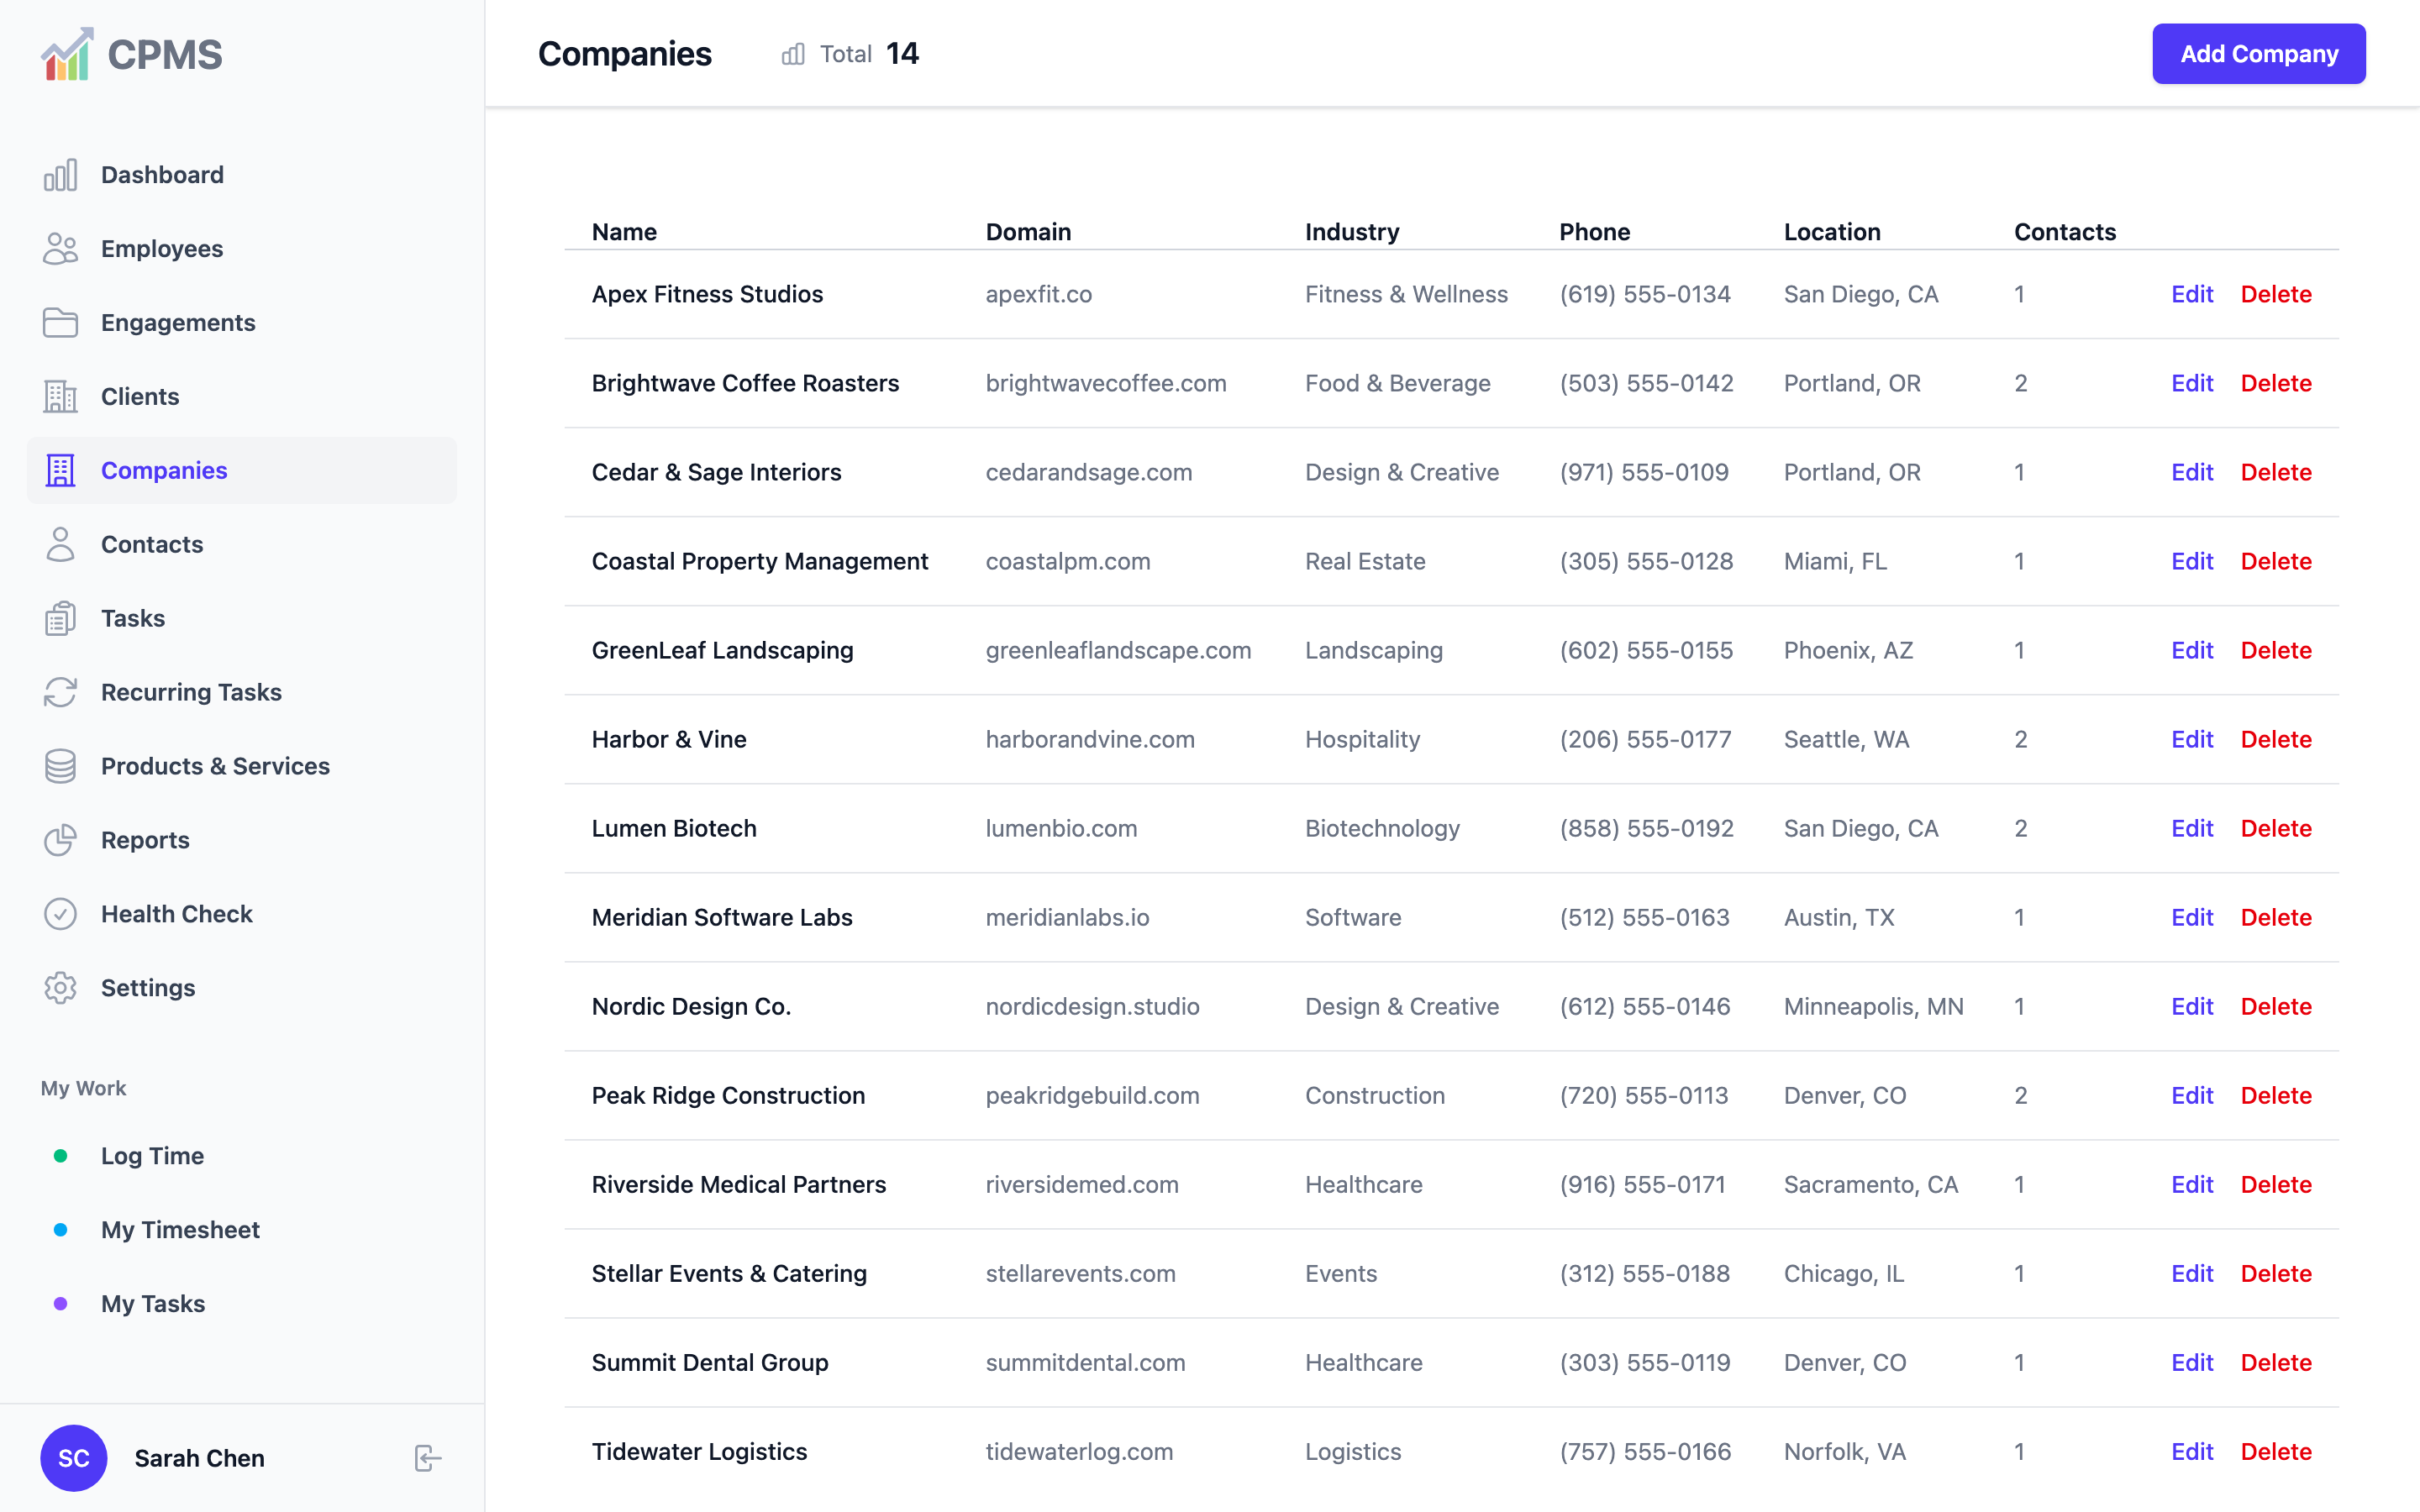Delete Apex Fitness Studios
Screen dimensions: 2420x1512
pos(2276,294)
